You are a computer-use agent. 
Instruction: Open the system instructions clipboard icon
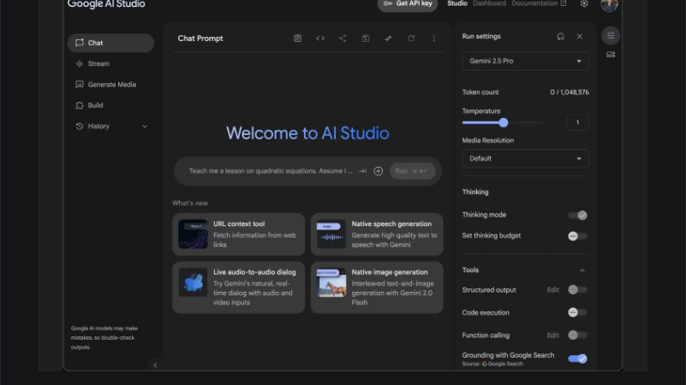click(x=297, y=38)
